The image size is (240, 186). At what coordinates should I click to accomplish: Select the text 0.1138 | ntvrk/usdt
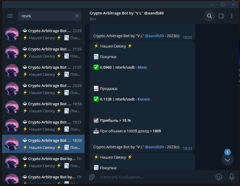tap(117, 99)
